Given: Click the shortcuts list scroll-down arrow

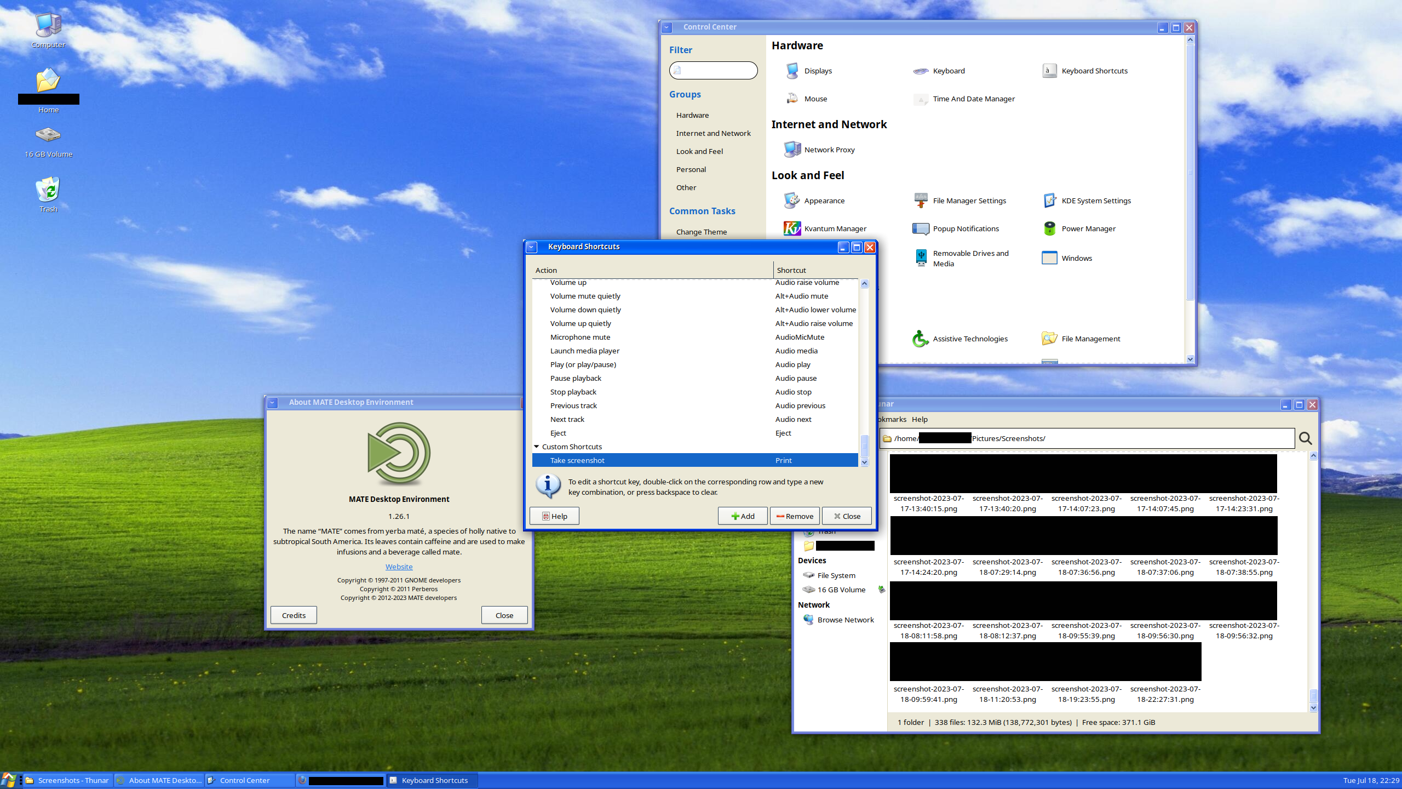Looking at the screenshot, I should [x=865, y=462].
